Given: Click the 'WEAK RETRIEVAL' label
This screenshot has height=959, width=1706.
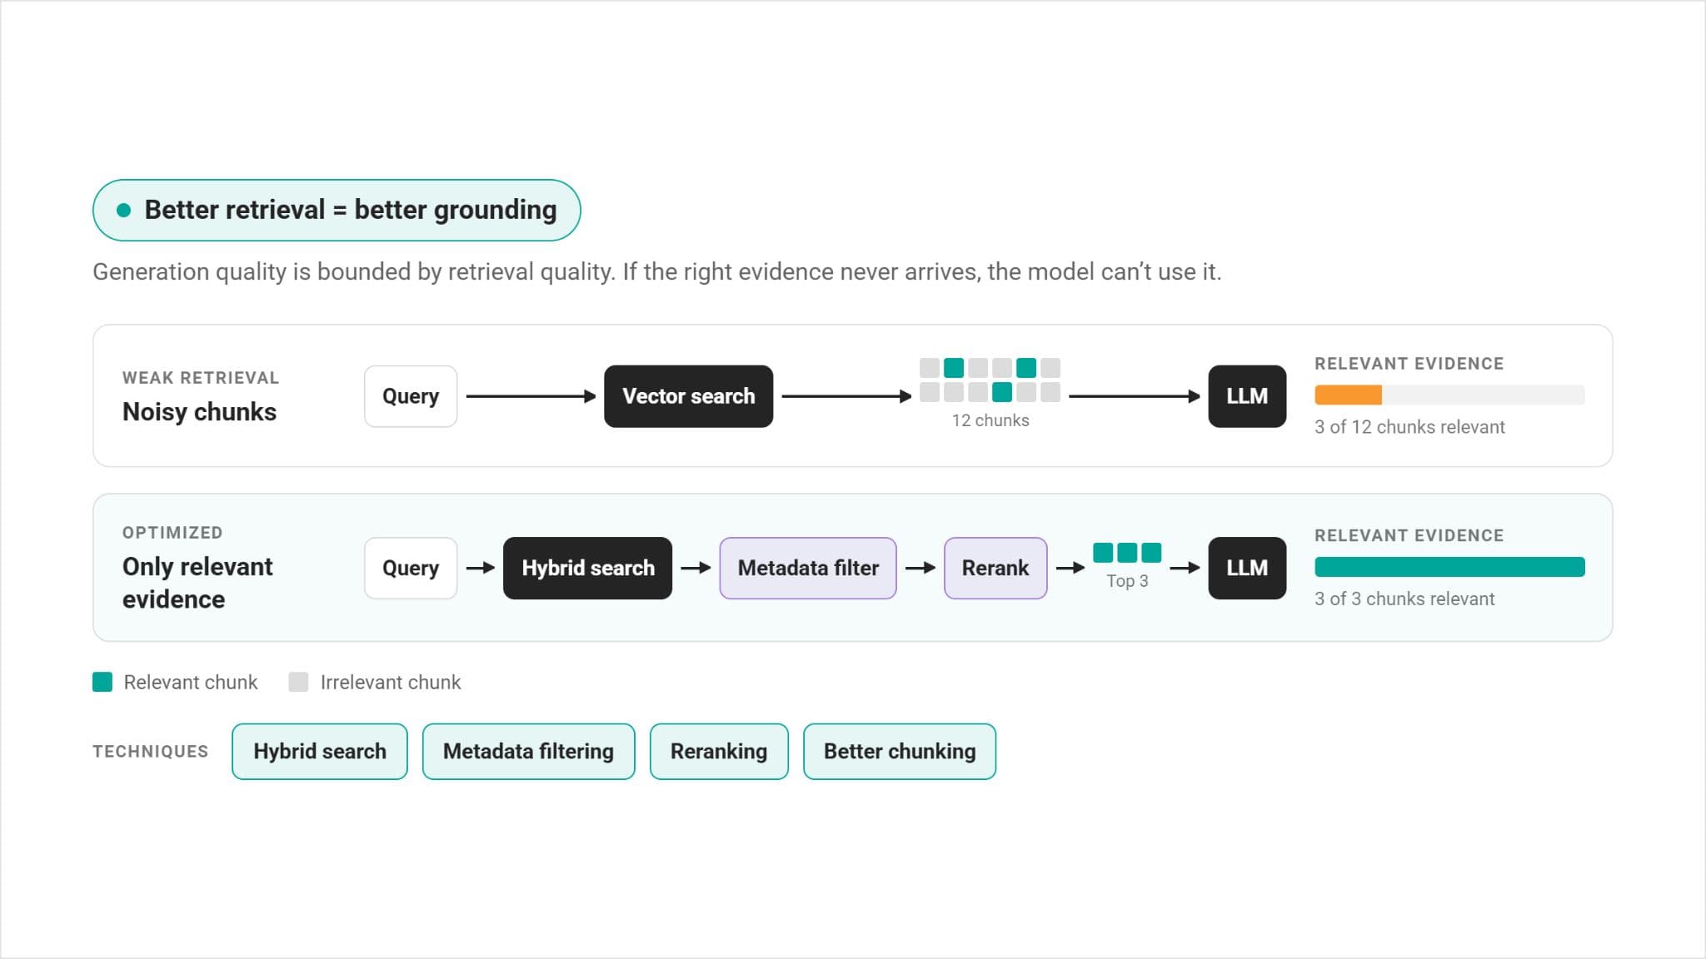Looking at the screenshot, I should pyautogui.click(x=201, y=378).
